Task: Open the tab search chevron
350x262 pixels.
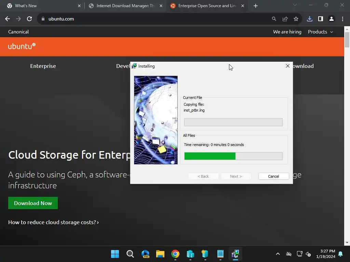Action: [x=295, y=5]
